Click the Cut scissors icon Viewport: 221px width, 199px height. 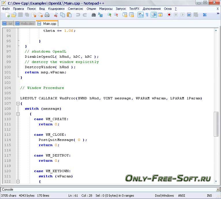coord(56,15)
